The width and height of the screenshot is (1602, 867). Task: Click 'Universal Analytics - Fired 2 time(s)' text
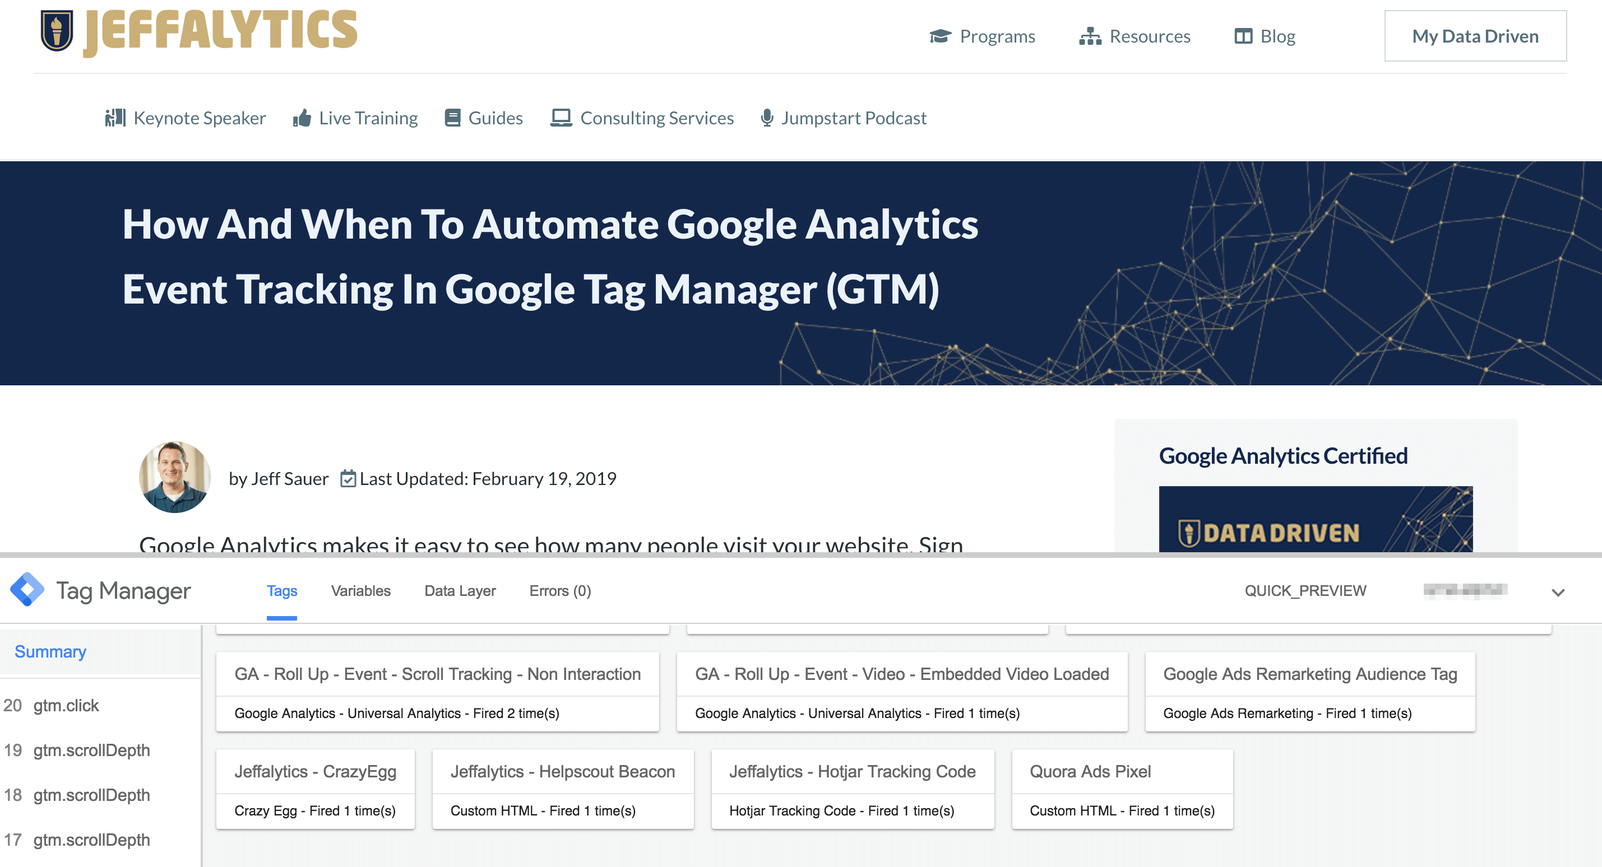pyautogui.click(x=453, y=713)
